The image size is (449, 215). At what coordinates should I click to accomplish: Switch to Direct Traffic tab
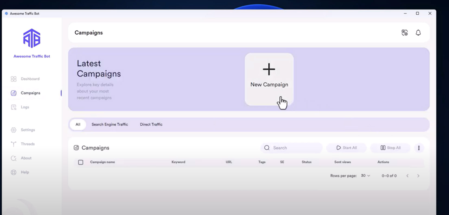(151, 124)
